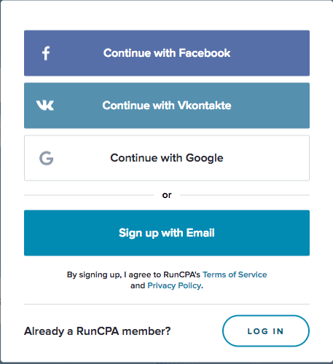This screenshot has width=333, height=364.
Task: Click the "Already a RunCPA member?" text
Action: tap(98, 331)
